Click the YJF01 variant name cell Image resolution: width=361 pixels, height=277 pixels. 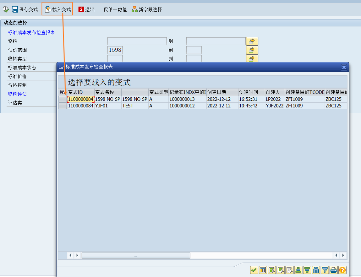108,106
